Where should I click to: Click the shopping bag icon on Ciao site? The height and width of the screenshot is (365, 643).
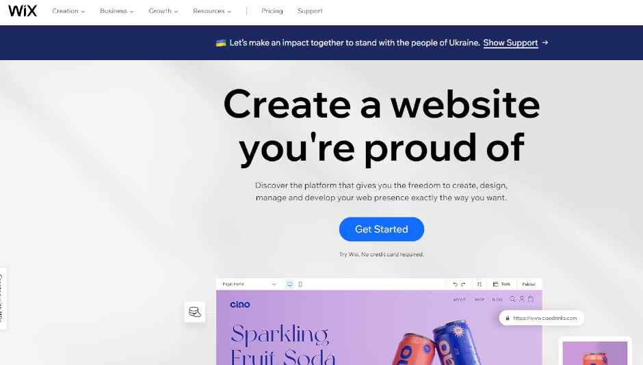531,299
